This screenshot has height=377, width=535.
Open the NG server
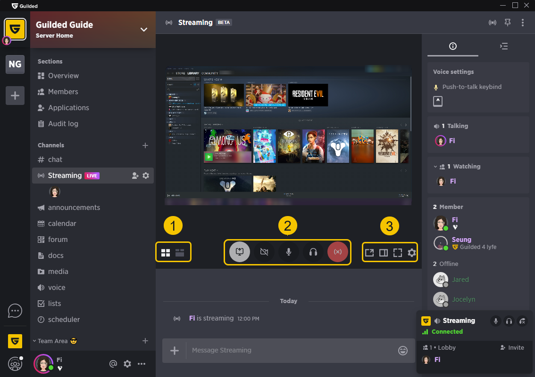tap(15, 64)
